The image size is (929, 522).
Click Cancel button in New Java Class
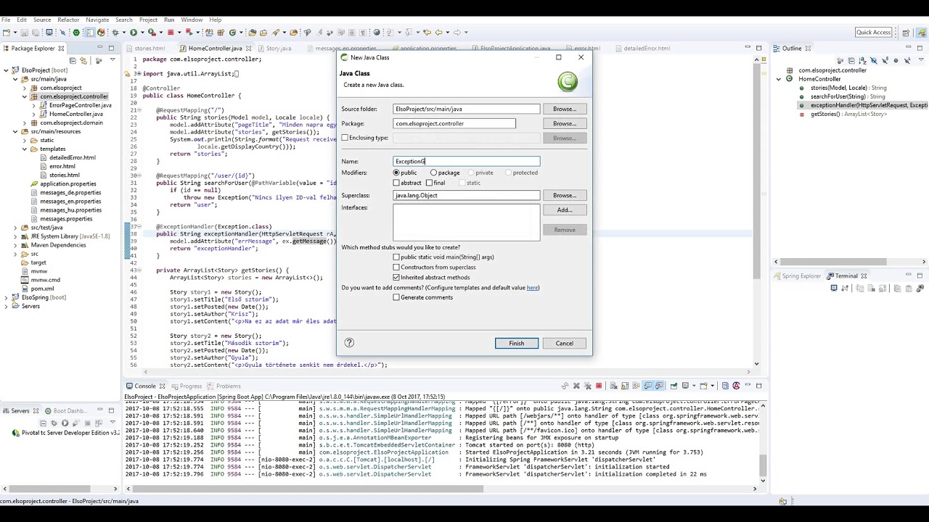pos(565,344)
